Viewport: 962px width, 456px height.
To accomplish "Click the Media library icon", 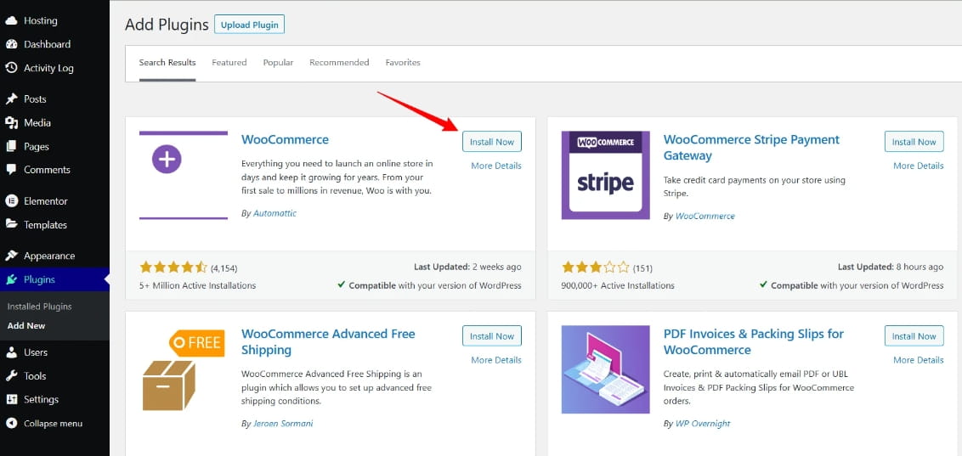I will click(11, 122).
